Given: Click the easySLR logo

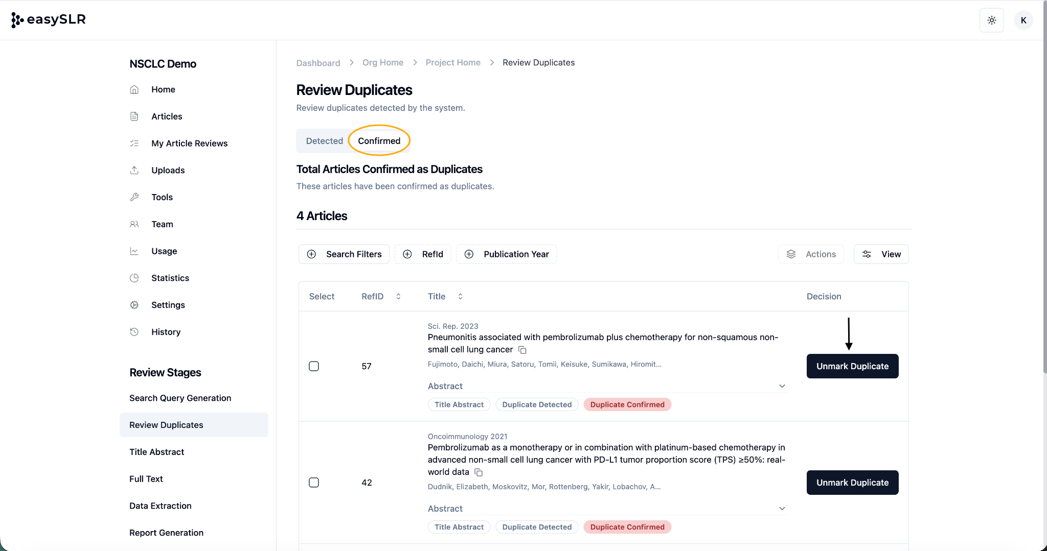Looking at the screenshot, I should click(49, 19).
